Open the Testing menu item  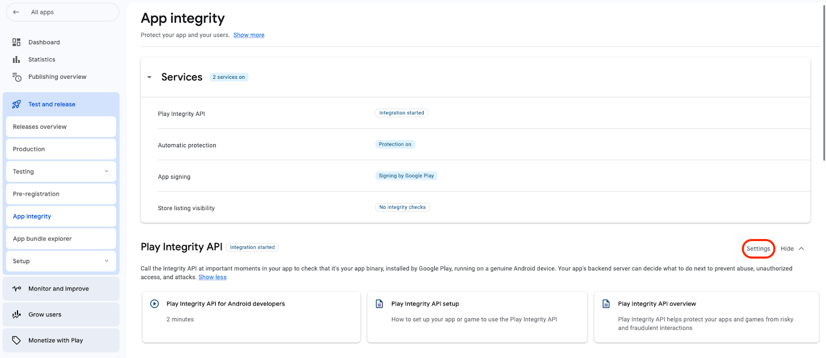[x=61, y=172]
